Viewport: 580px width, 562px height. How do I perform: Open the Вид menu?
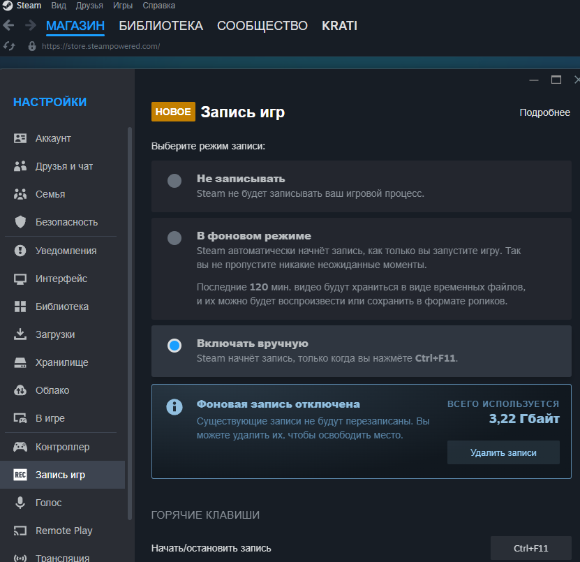(x=59, y=6)
